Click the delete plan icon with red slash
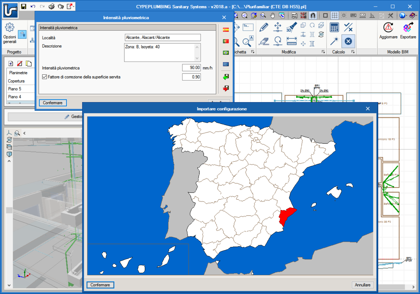 tap(20, 63)
